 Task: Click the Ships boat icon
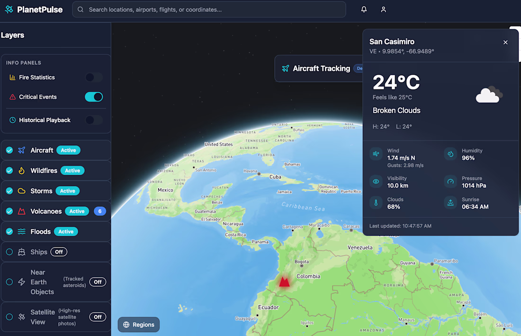pos(22,252)
